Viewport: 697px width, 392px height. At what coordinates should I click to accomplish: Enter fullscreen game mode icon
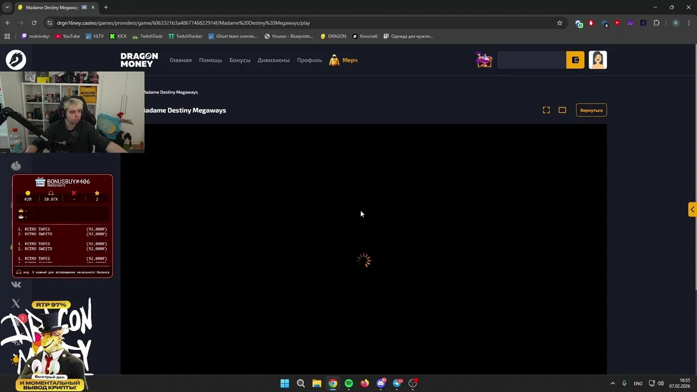point(546,110)
